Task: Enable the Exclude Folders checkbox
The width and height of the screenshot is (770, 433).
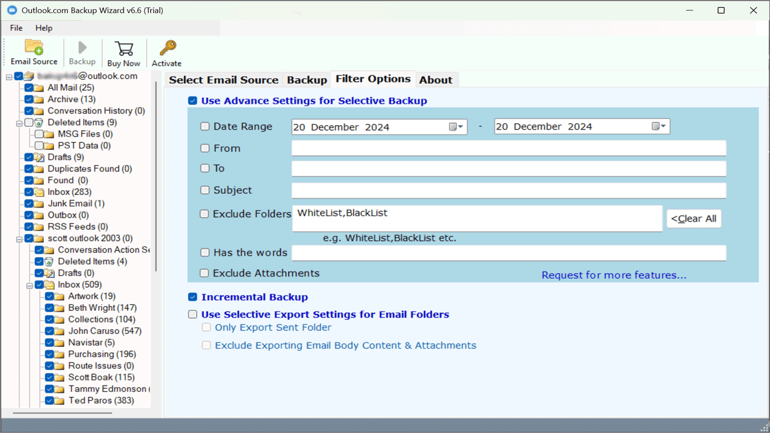Action: (205, 213)
